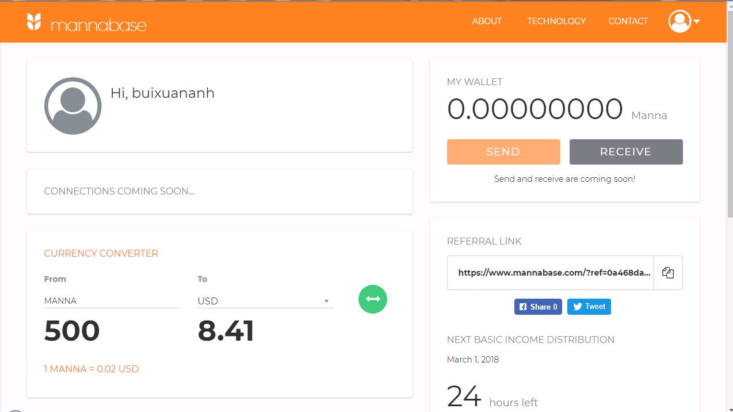
Task: Share on Facebook with Share button
Action: pyautogui.click(x=538, y=307)
